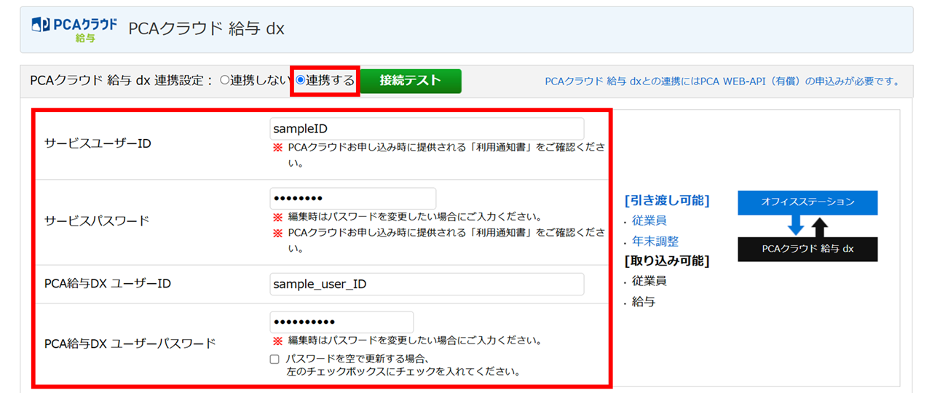Open the 年末調整 link

point(655,241)
